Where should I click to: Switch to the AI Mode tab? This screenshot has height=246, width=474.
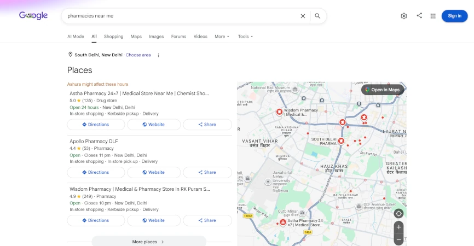click(76, 37)
